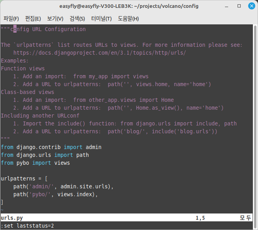Click the '1,5' cursor position indicator
This screenshot has width=258, height=230.
click(x=200, y=218)
